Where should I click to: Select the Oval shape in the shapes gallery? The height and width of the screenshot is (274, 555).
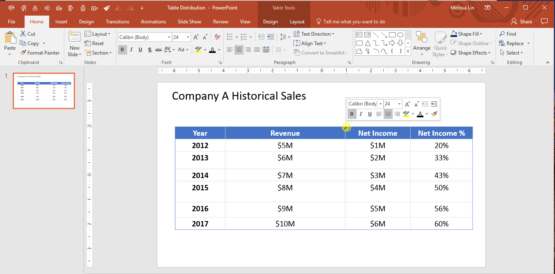[x=400, y=35]
